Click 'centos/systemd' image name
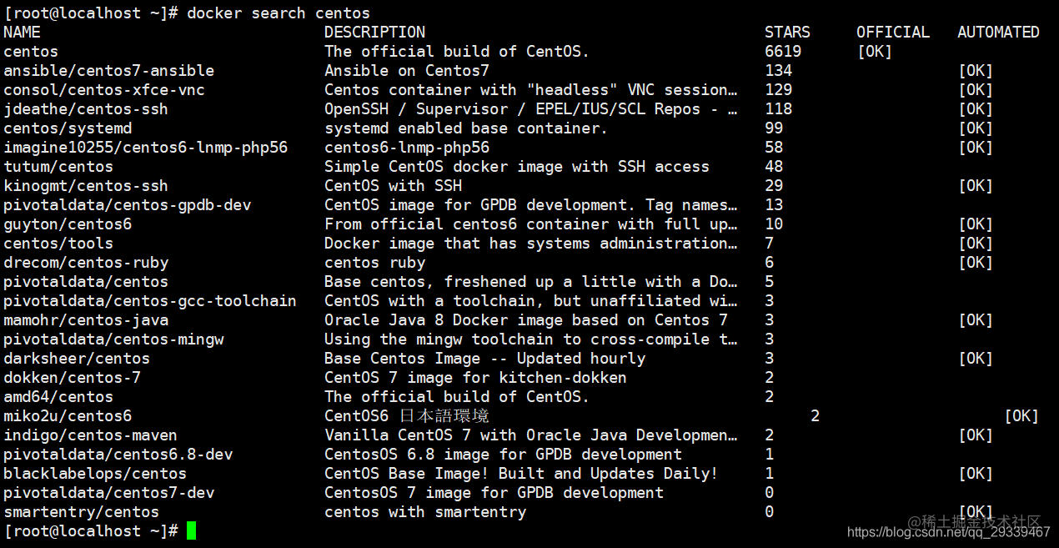Screen dimensions: 1059x548 click(x=68, y=128)
